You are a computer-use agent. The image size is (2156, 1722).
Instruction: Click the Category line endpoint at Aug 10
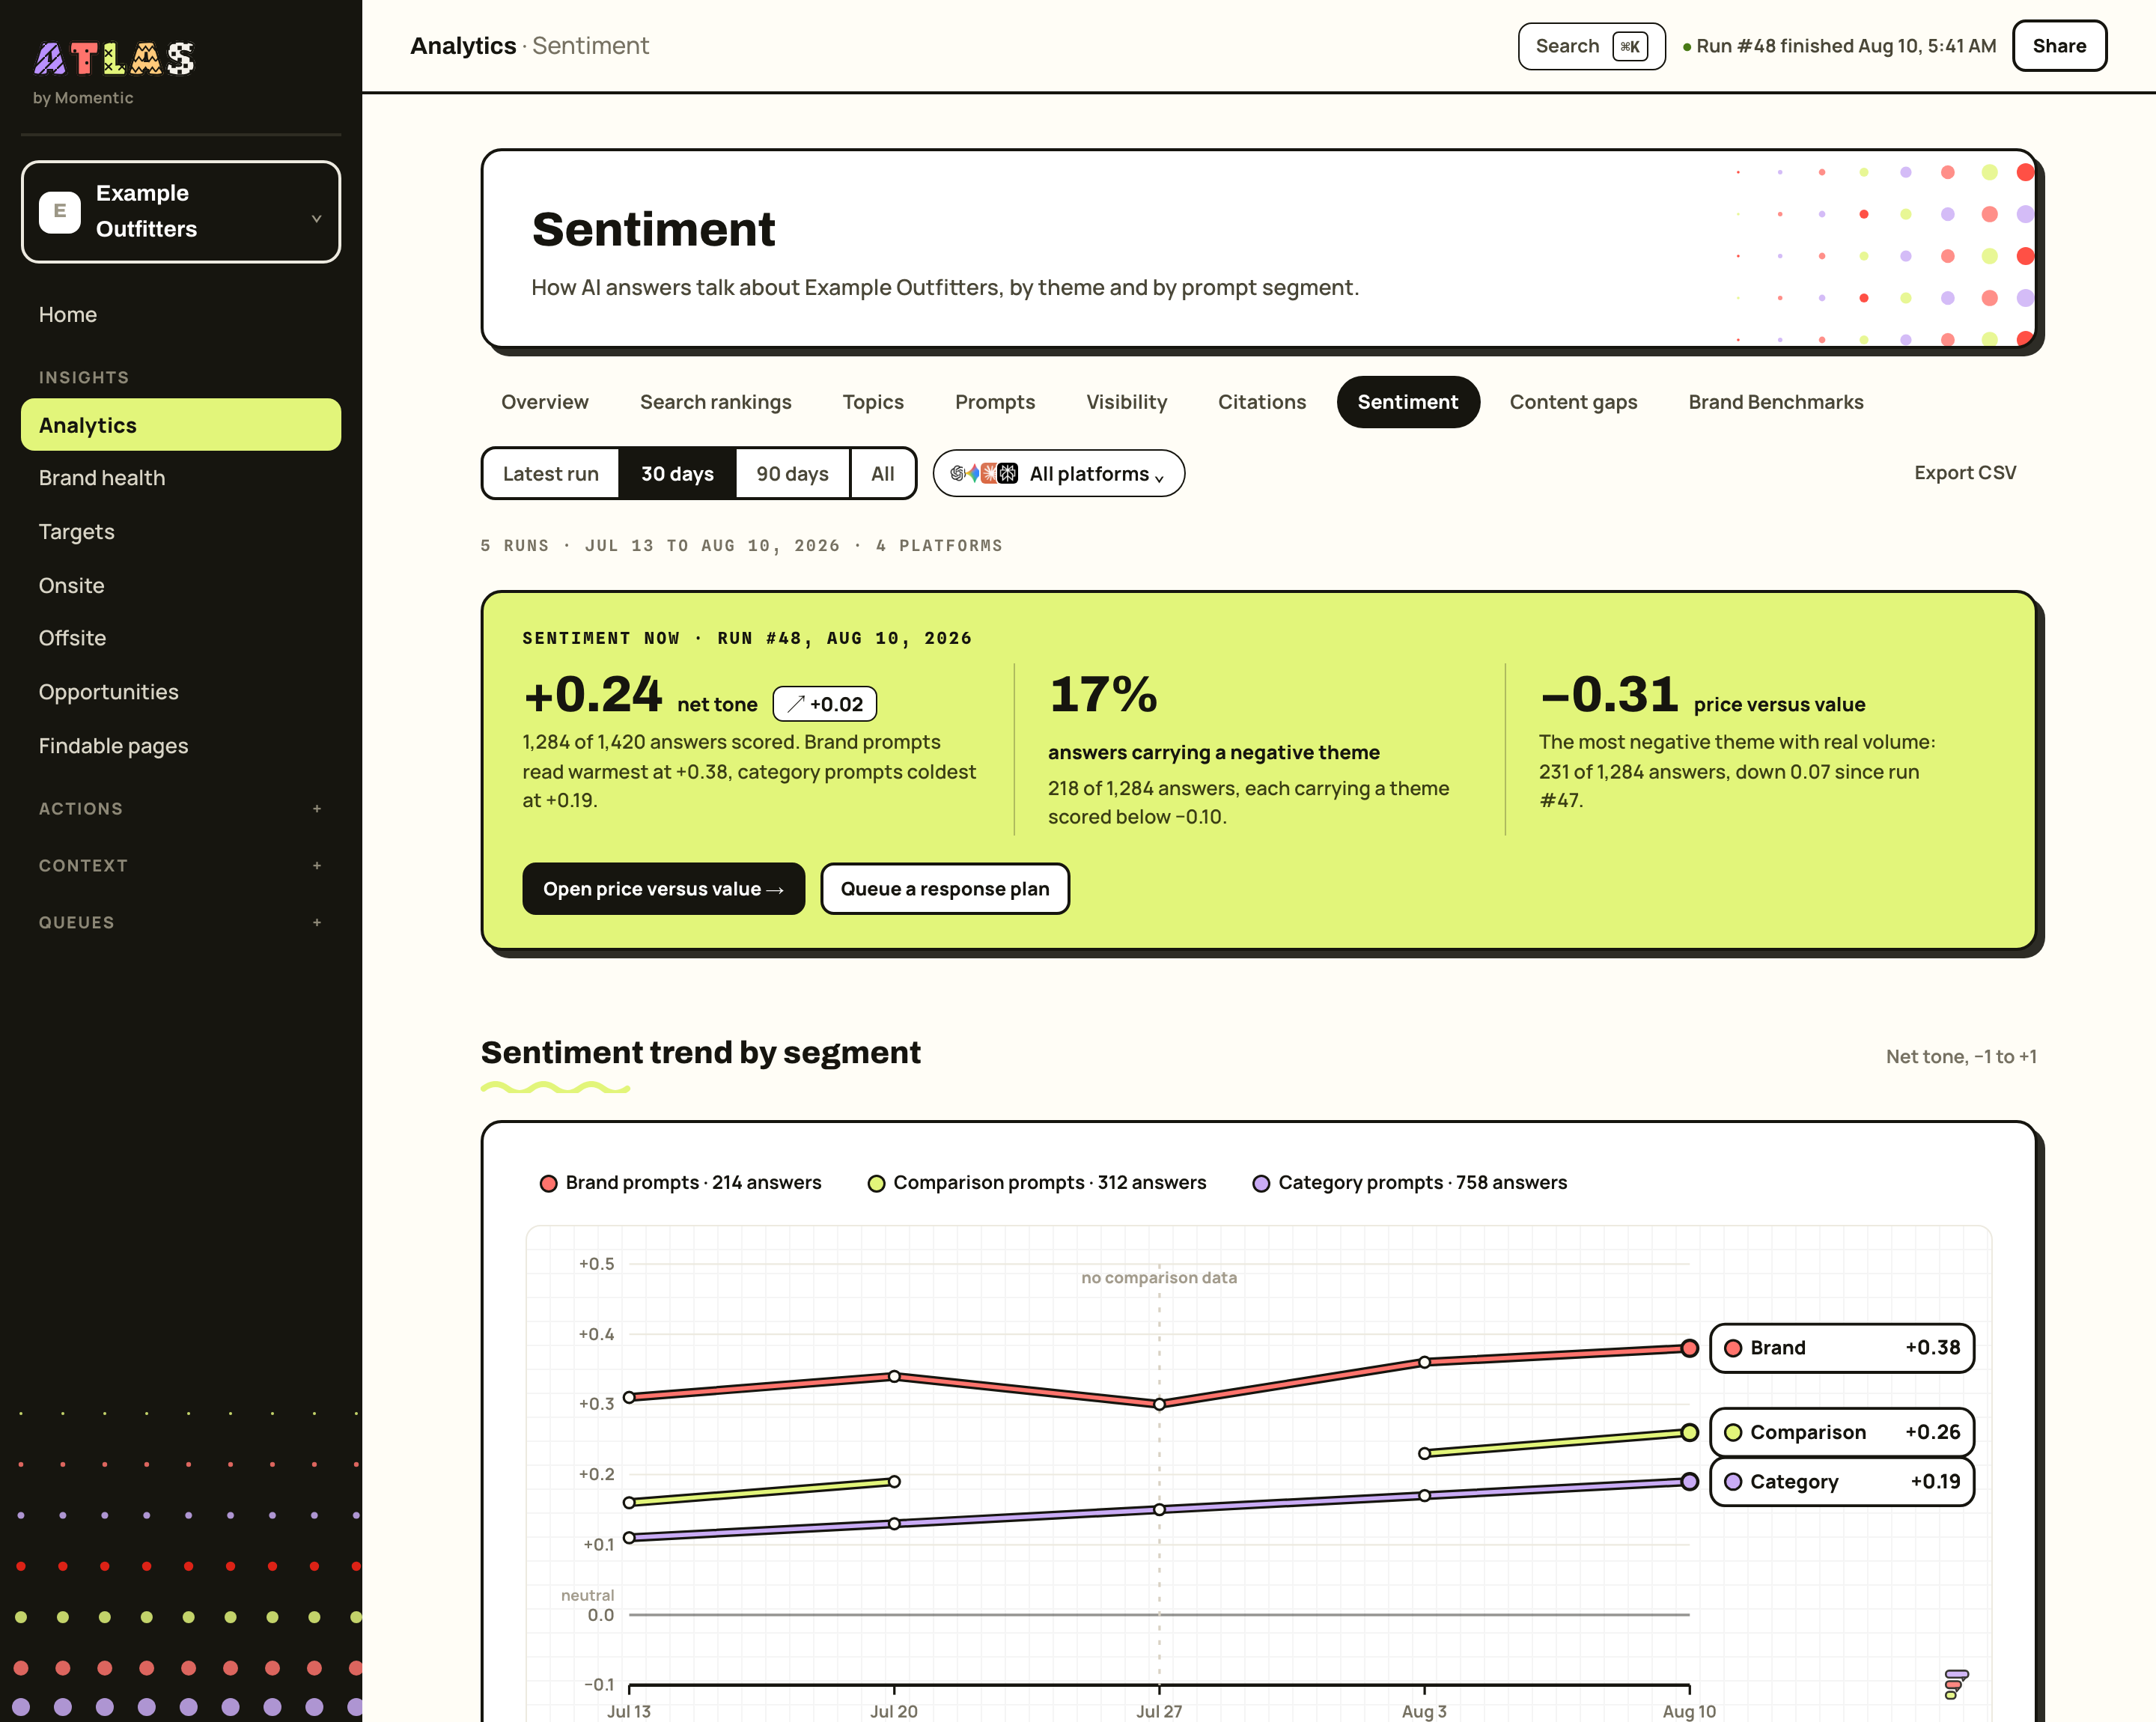tap(1689, 1482)
